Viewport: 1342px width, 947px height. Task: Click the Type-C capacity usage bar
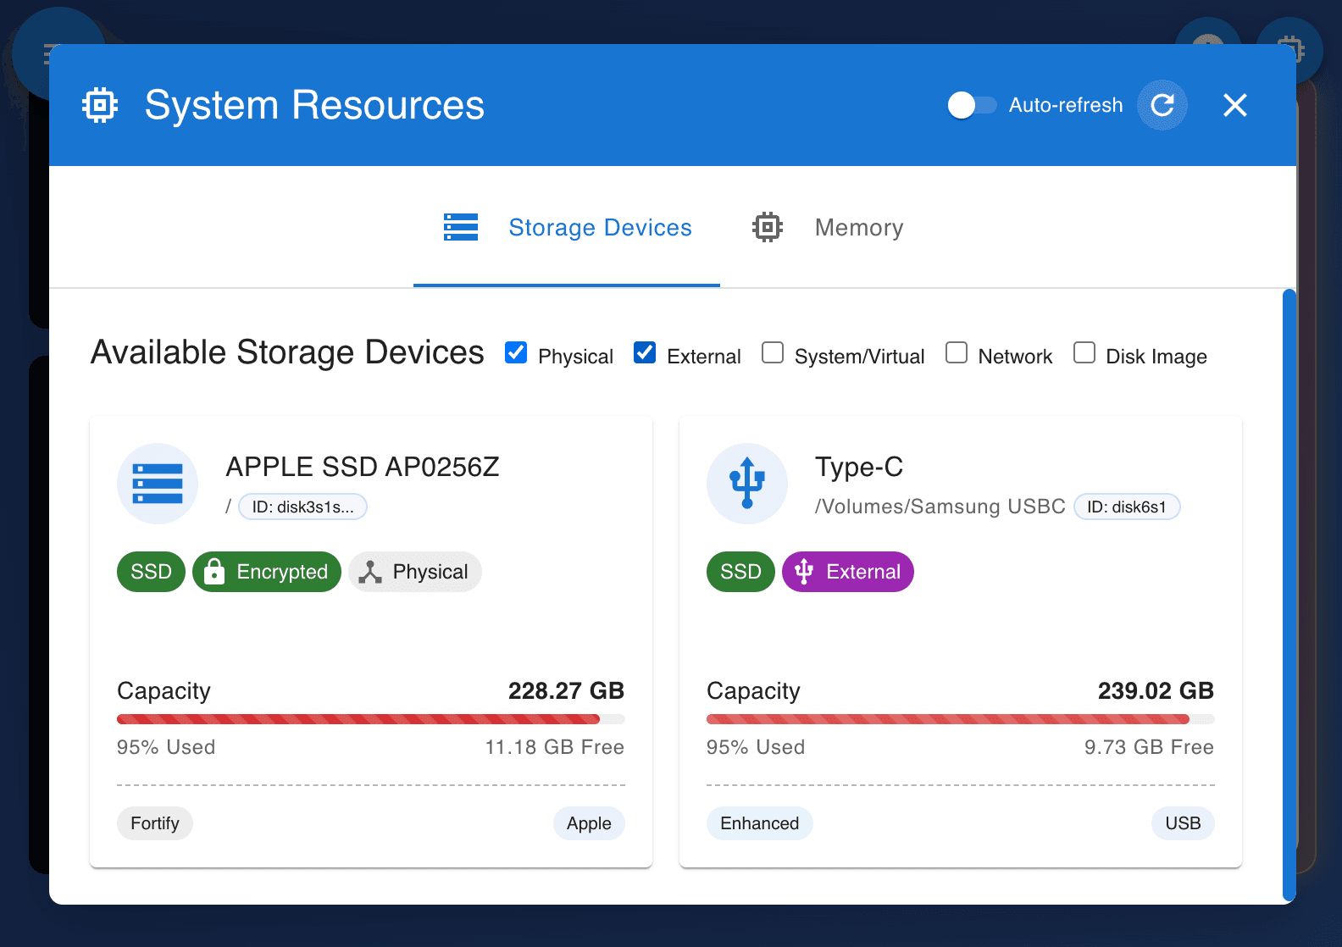click(961, 719)
